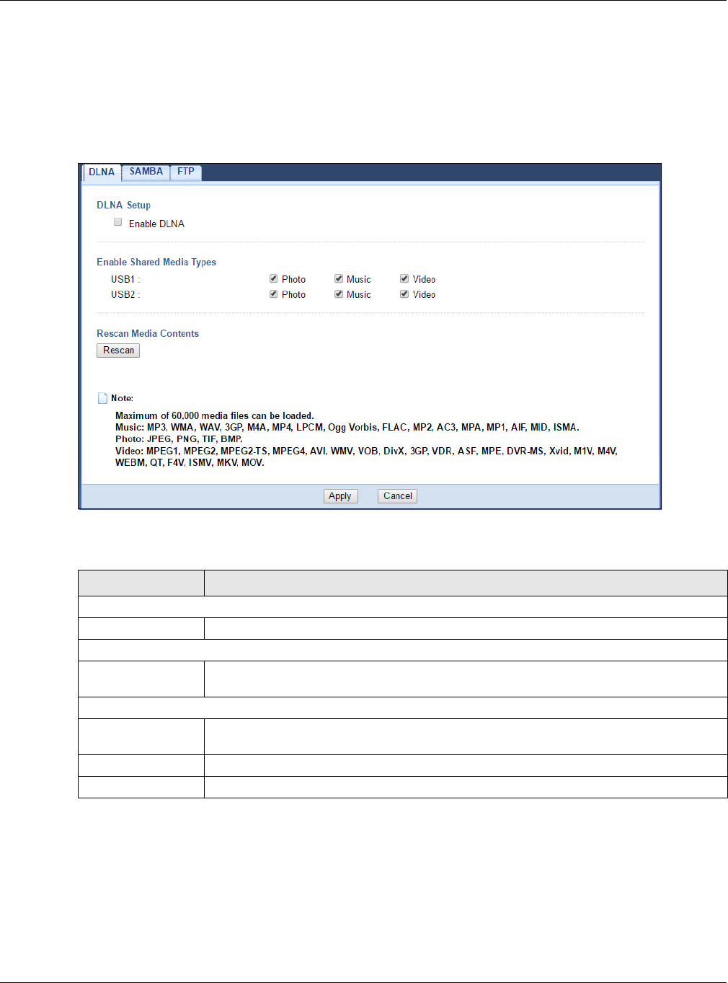Click the USB1 row label
The height and width of the screenshot is (983, 728).
125,279
